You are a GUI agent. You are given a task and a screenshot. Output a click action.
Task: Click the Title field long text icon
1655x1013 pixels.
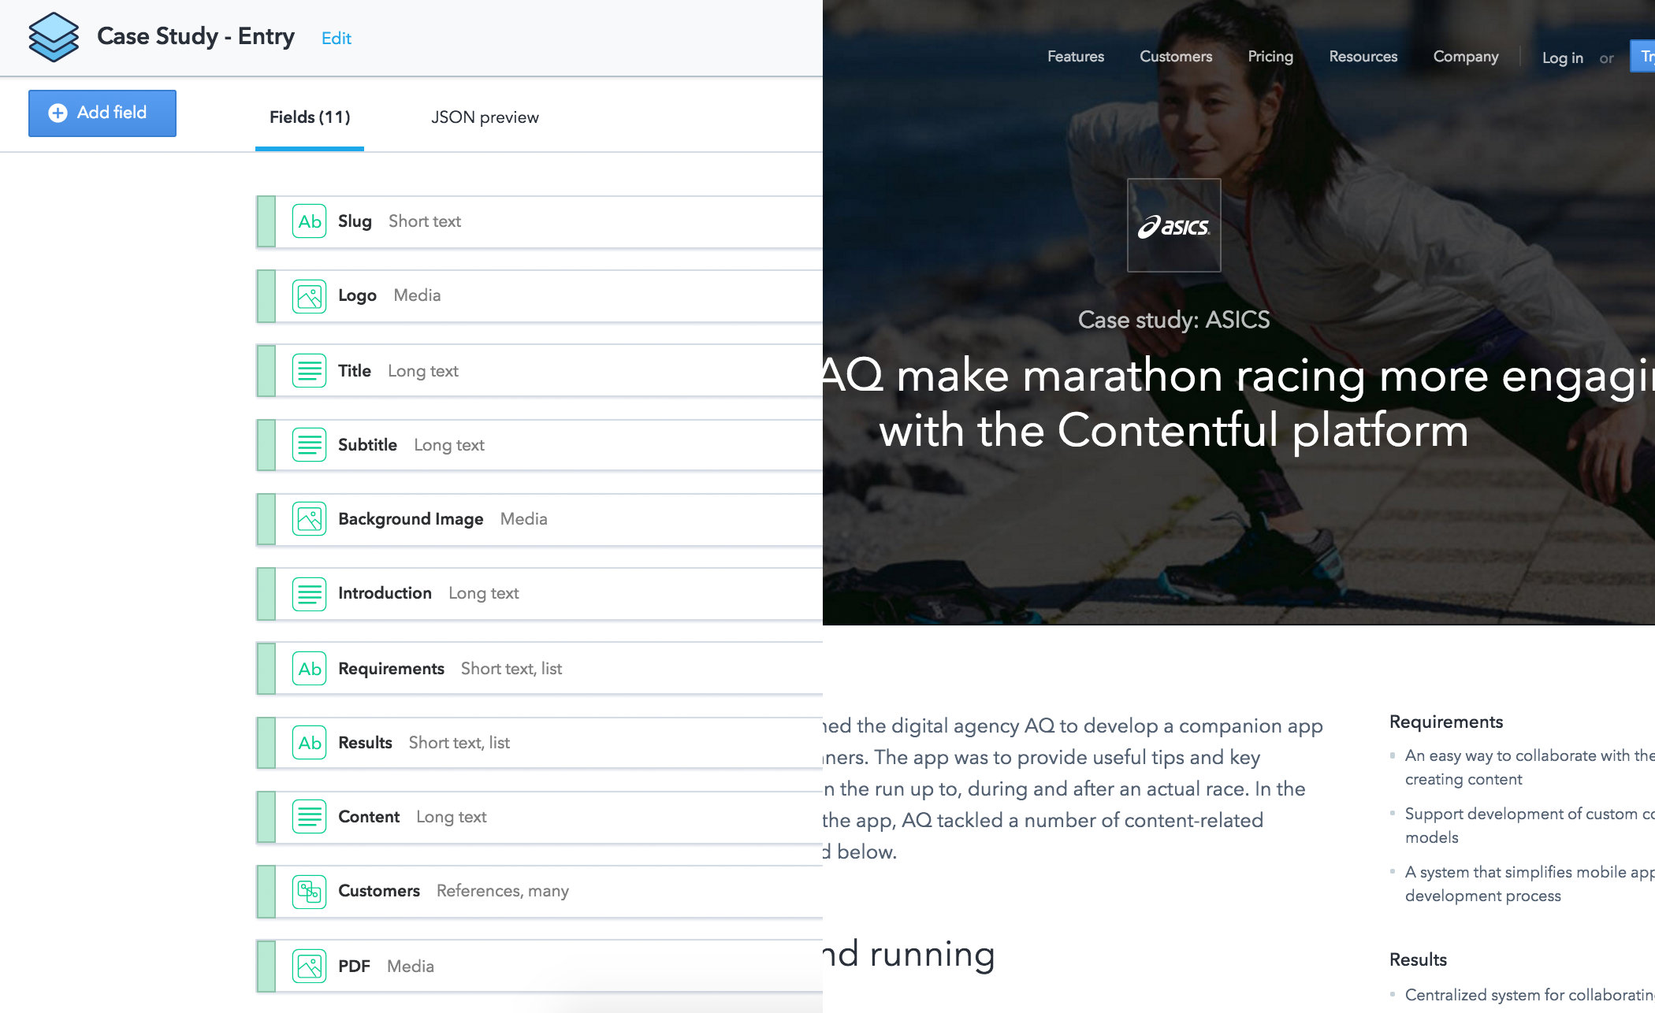pyautogui.click(x=309, y=370)
